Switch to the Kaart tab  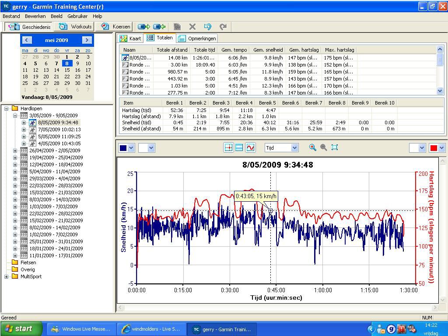[130, 38]
